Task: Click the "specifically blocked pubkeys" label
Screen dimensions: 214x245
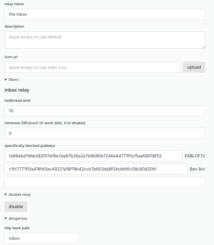Action: pos(30,146)
